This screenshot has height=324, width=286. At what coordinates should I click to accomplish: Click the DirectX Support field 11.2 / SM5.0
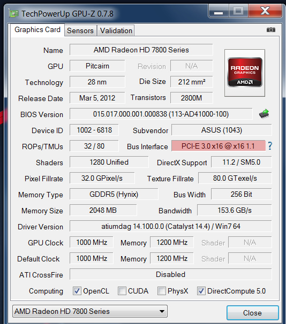pyautogui.click(x=242, y=162)
